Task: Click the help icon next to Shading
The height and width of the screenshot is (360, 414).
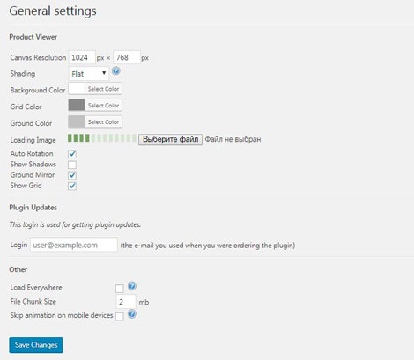Action: (116, 71)
